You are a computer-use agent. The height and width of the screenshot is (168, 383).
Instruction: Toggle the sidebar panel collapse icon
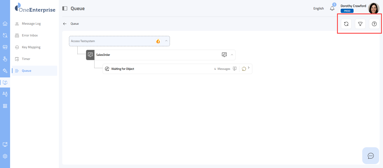[x=65, y=8]
